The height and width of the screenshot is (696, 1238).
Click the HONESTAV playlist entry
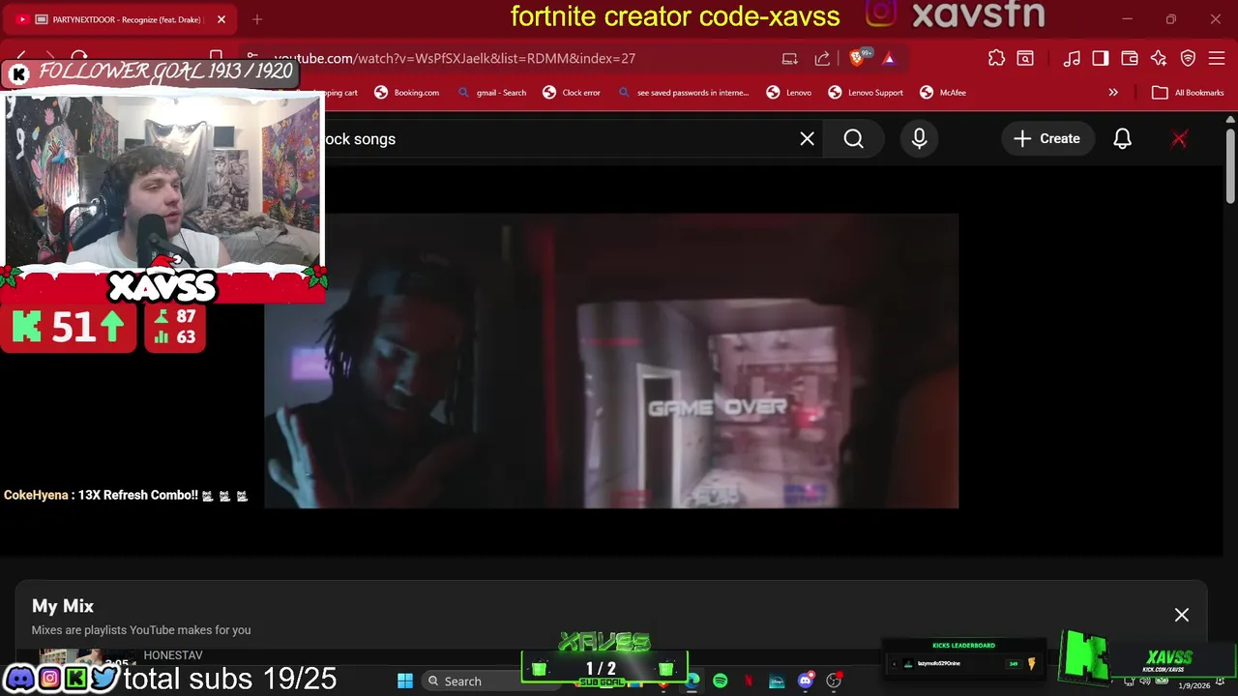pos(172,655)
